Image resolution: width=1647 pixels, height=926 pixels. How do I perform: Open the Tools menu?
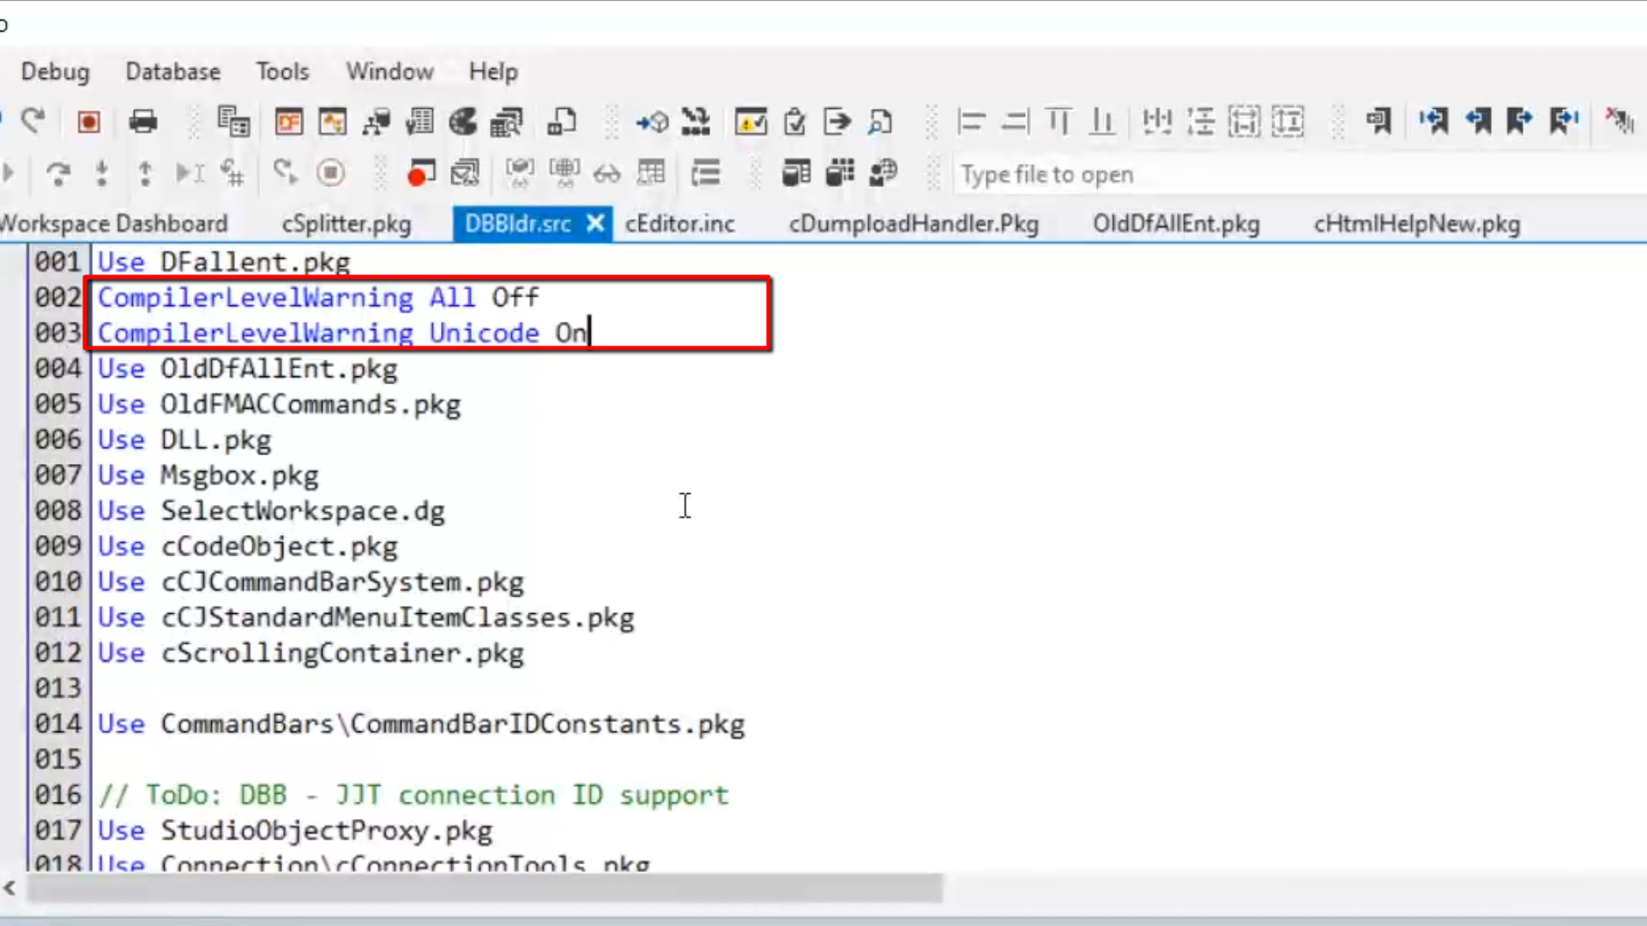[x=282, y=71]
